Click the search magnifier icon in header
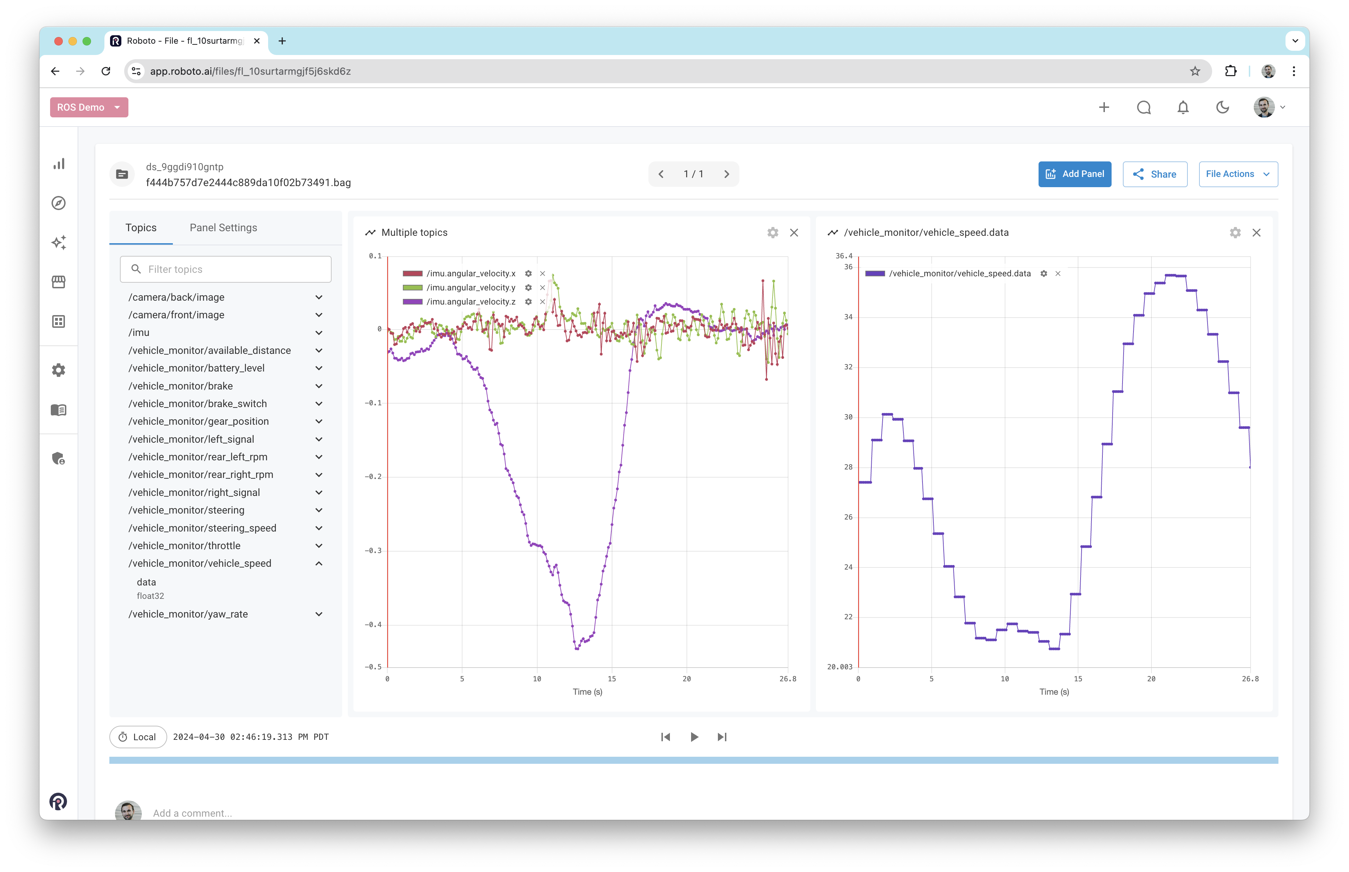The image size is (1349, 872). [x=1143, y=108]
